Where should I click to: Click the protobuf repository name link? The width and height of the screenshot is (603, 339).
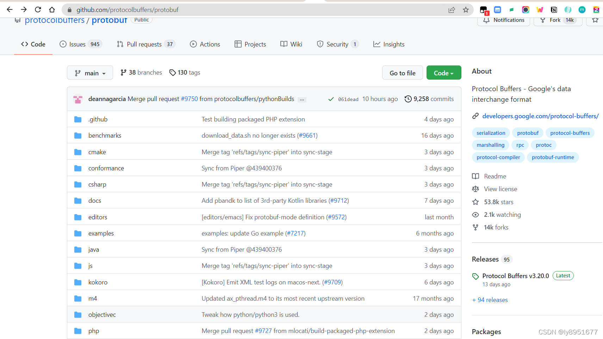[x=110, y=20]
